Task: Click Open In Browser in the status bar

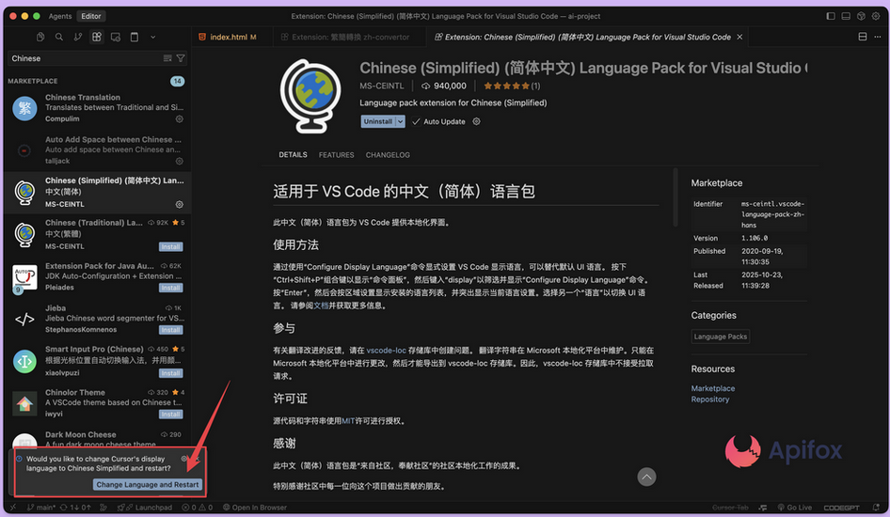Action: click(x=255, y=508)
